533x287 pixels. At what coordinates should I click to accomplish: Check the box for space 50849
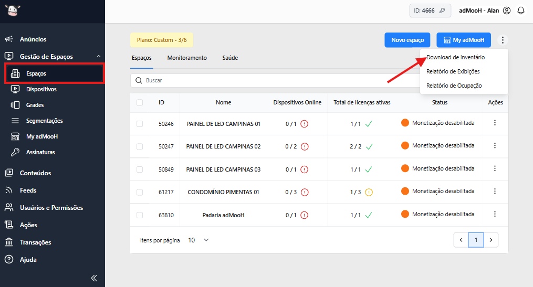tap(140, 169)
